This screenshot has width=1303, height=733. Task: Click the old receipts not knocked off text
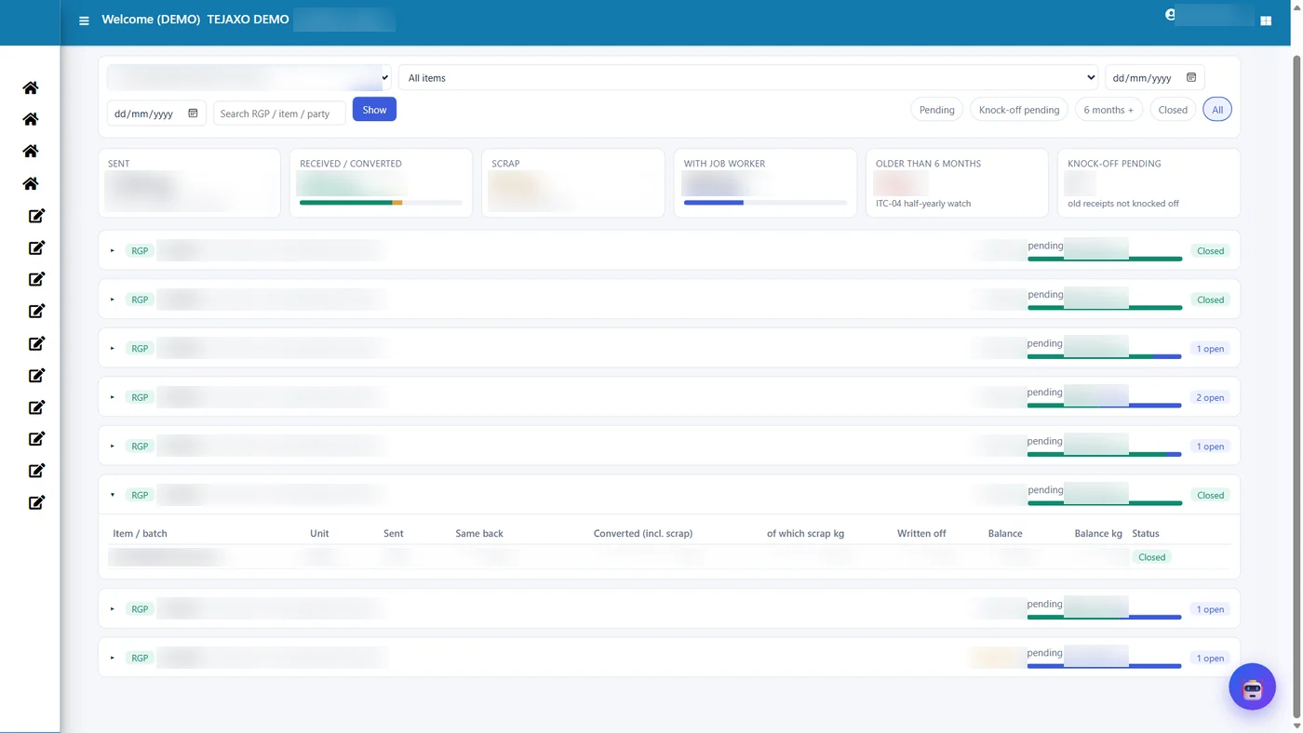coord(1123,203)
